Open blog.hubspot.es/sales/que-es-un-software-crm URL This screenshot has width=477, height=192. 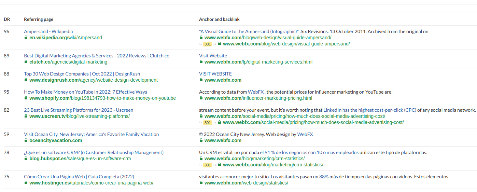[x=80, y=159]
